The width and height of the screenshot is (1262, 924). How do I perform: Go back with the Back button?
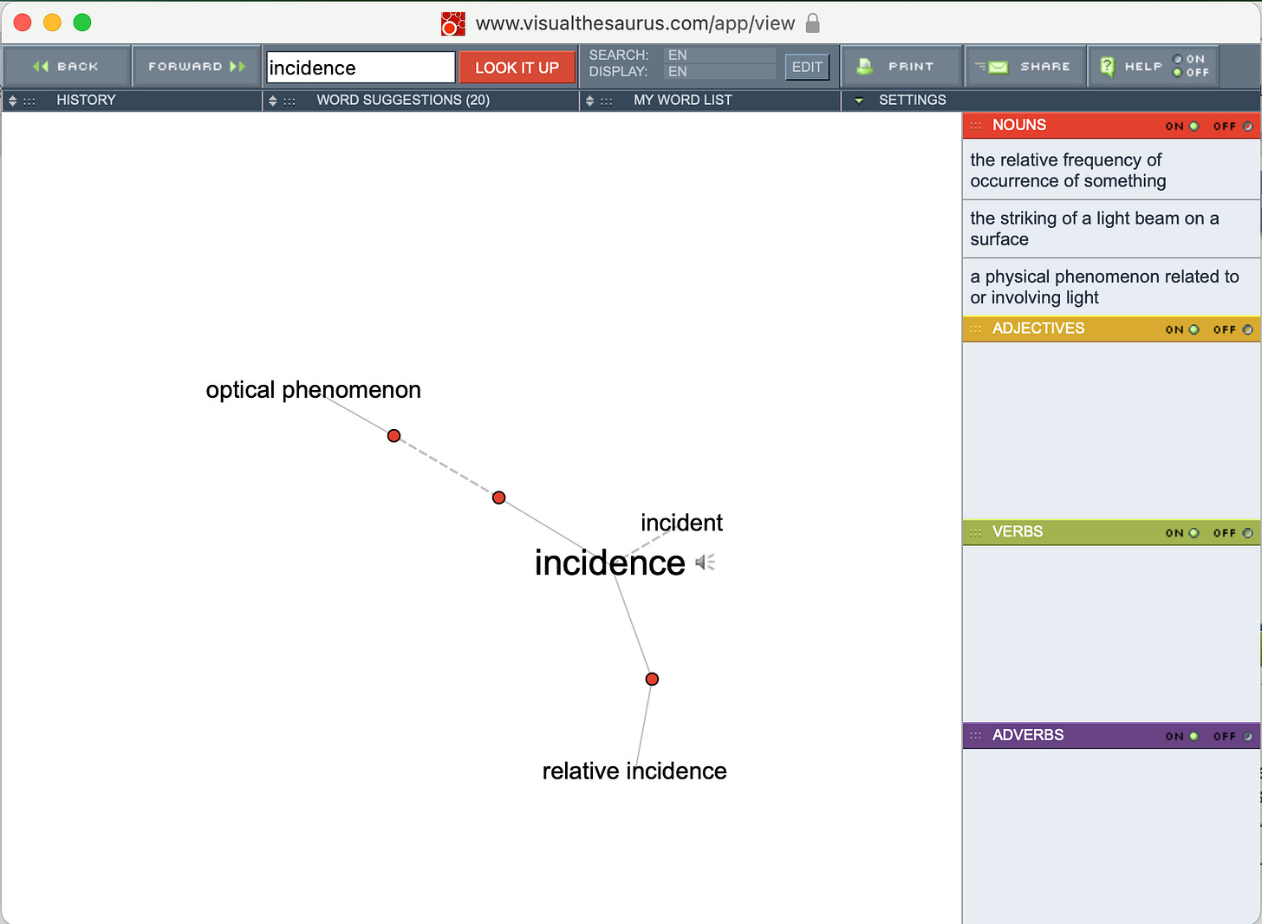66,67
